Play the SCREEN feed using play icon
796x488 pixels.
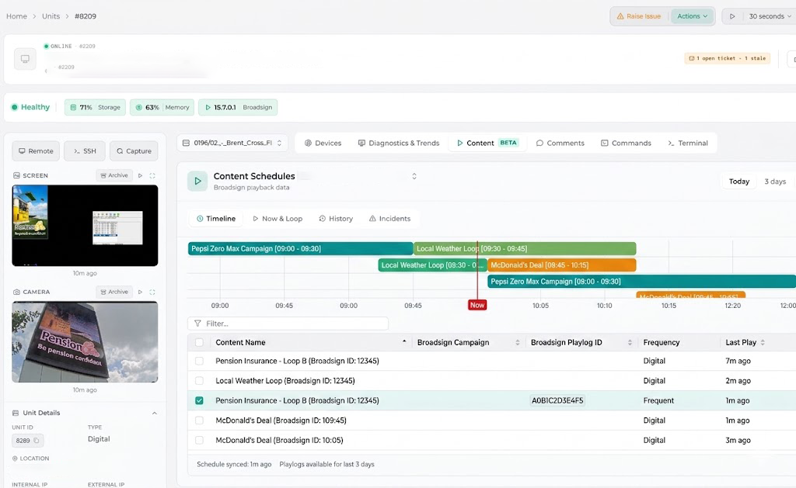(x=141, y=176)
